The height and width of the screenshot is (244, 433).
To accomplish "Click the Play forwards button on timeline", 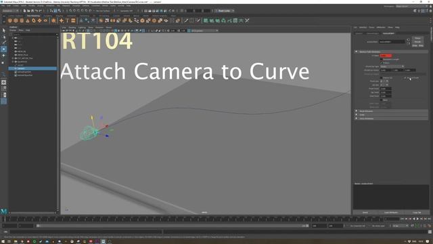I will (x=417, y=219).
